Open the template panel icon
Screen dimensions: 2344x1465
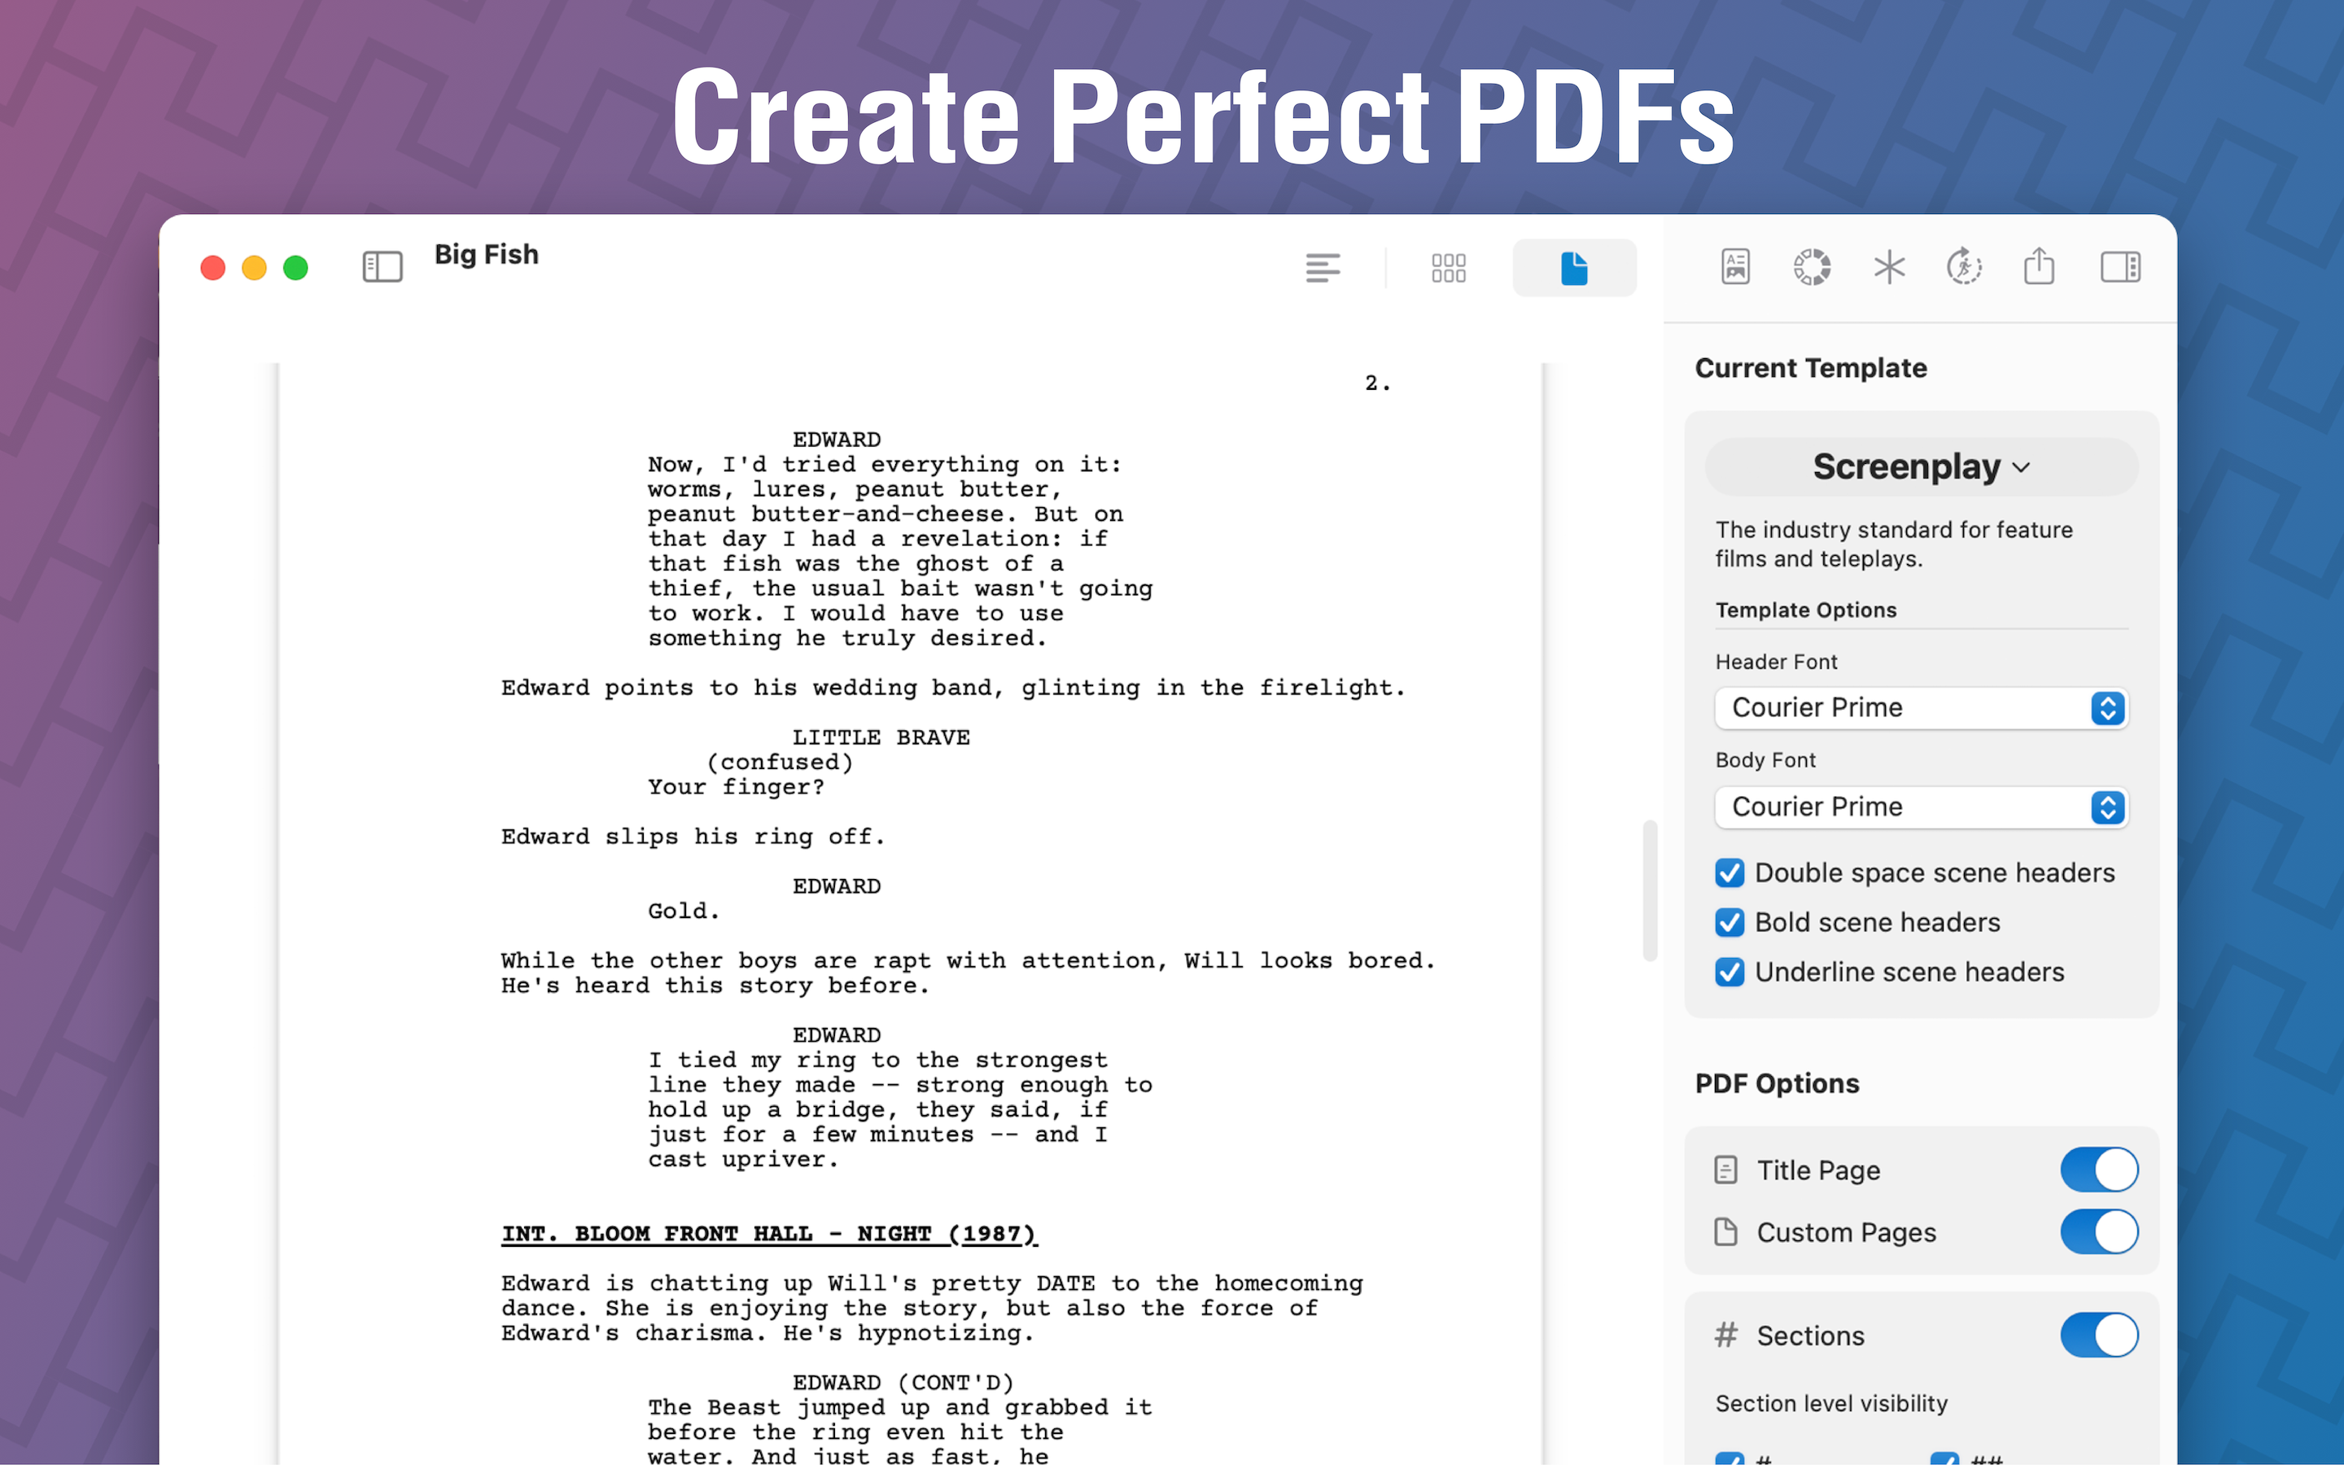(1734, 266)
